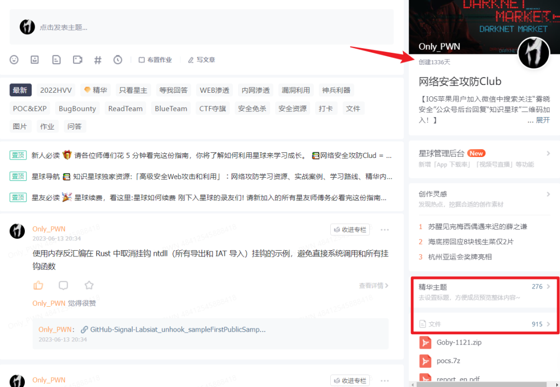Open 星球管理后台 via its chevron
560x387 pixels.
click(x=548, y=153)
